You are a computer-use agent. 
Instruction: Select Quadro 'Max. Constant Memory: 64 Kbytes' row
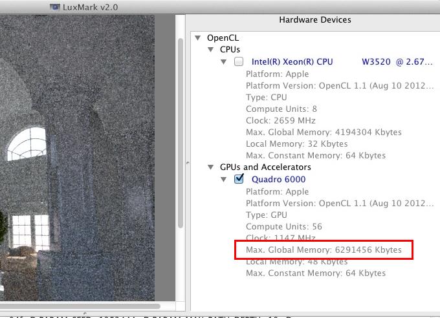pos(316,273)
